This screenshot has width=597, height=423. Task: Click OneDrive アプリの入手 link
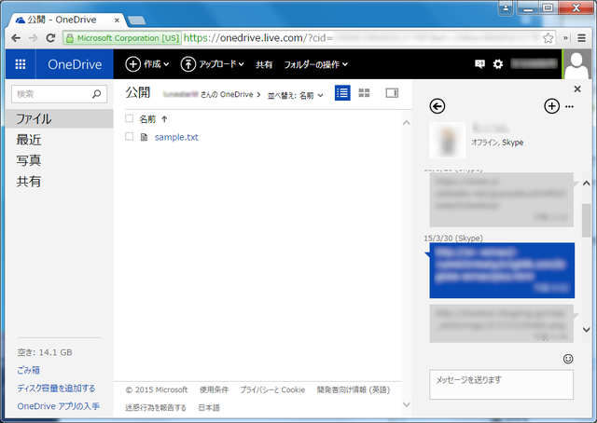click(x=58, y=406)
